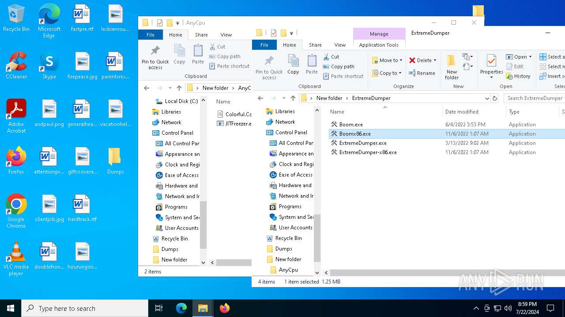Open VLC media player desktop shortcut
Screen dimensions: 565x317
tap(16, 259)
